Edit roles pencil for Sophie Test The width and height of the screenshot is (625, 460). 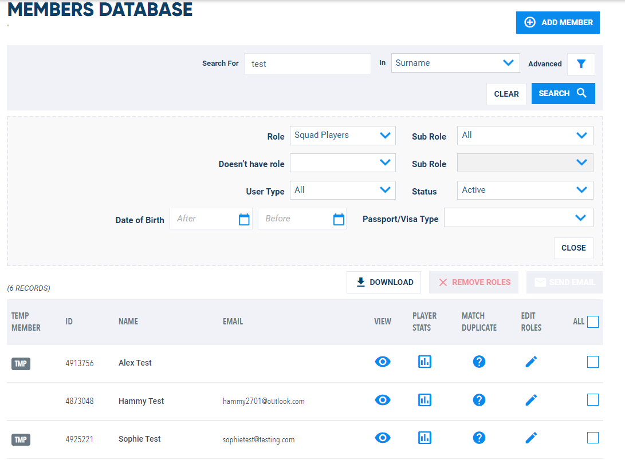tap(531, 438)
